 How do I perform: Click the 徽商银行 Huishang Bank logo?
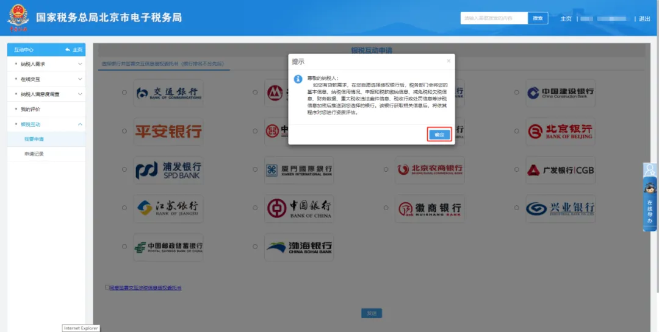[x=430, y=208]
